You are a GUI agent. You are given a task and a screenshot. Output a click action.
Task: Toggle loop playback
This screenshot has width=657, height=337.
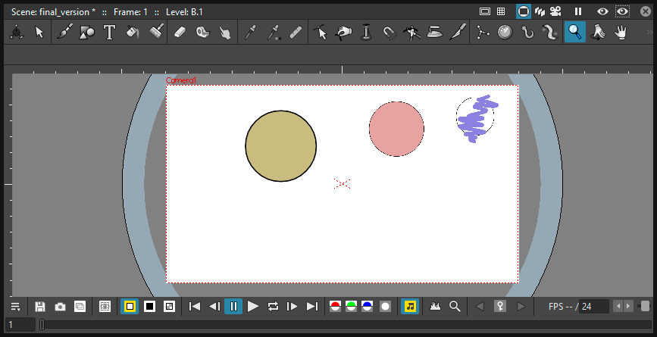[x=273, y=307]
